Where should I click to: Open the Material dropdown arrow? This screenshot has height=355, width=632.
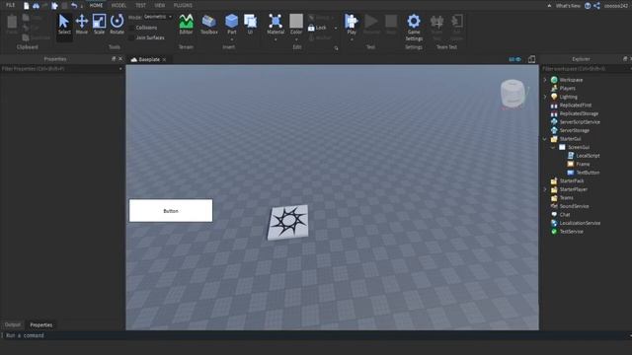[x=276, y=39]
